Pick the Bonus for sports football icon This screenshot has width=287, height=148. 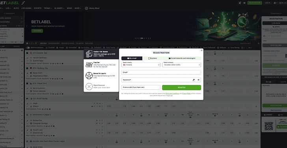pyautogui.click(x=89, y=76)
